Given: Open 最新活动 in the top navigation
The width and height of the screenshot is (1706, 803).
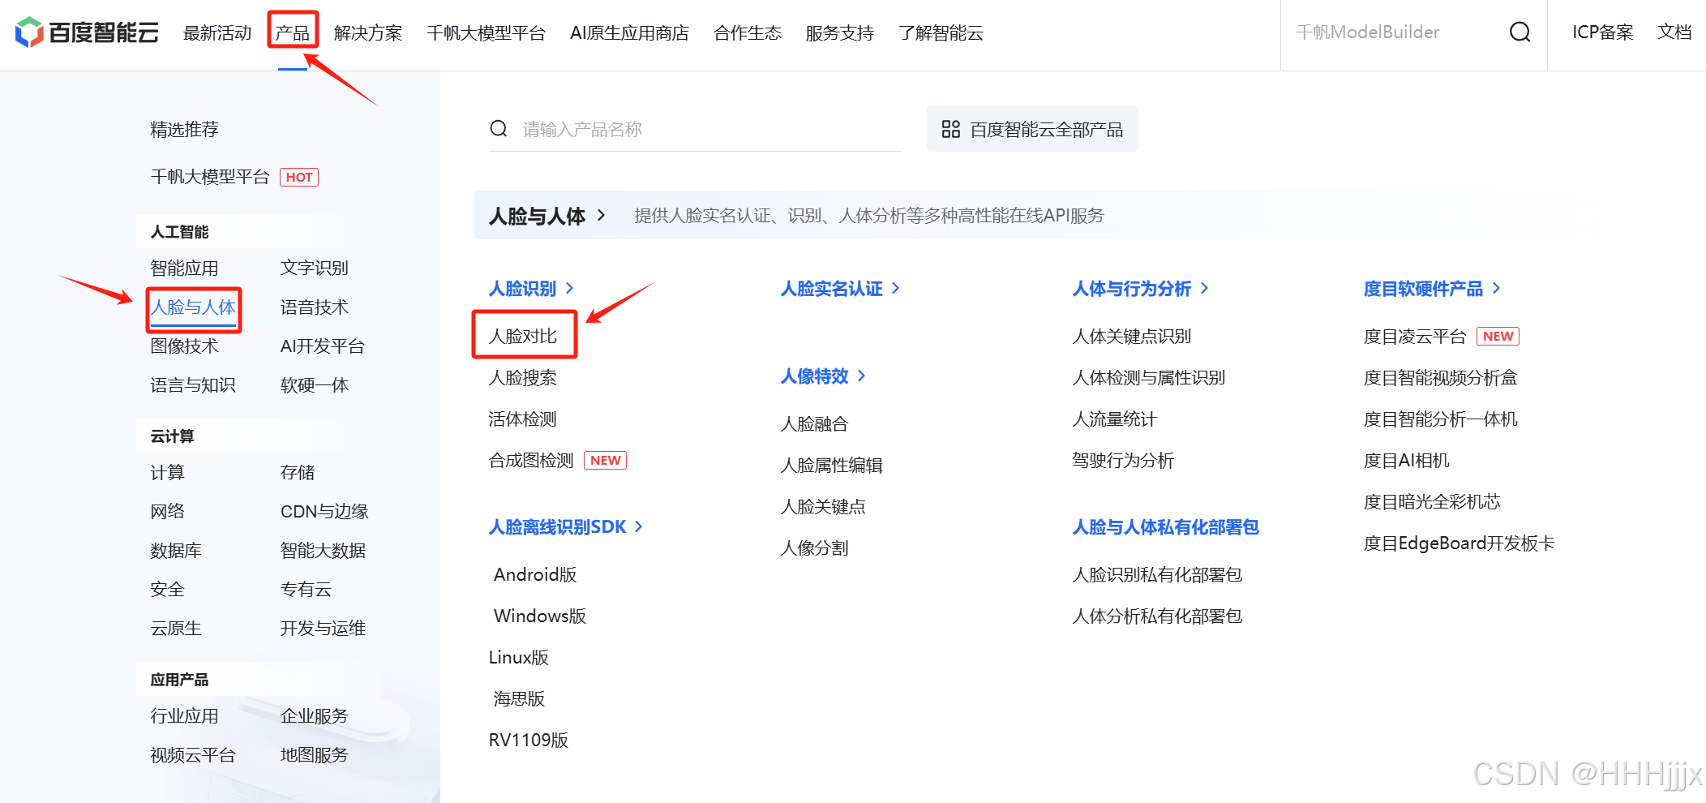Looking at the screenshot, I should point(217,33).
